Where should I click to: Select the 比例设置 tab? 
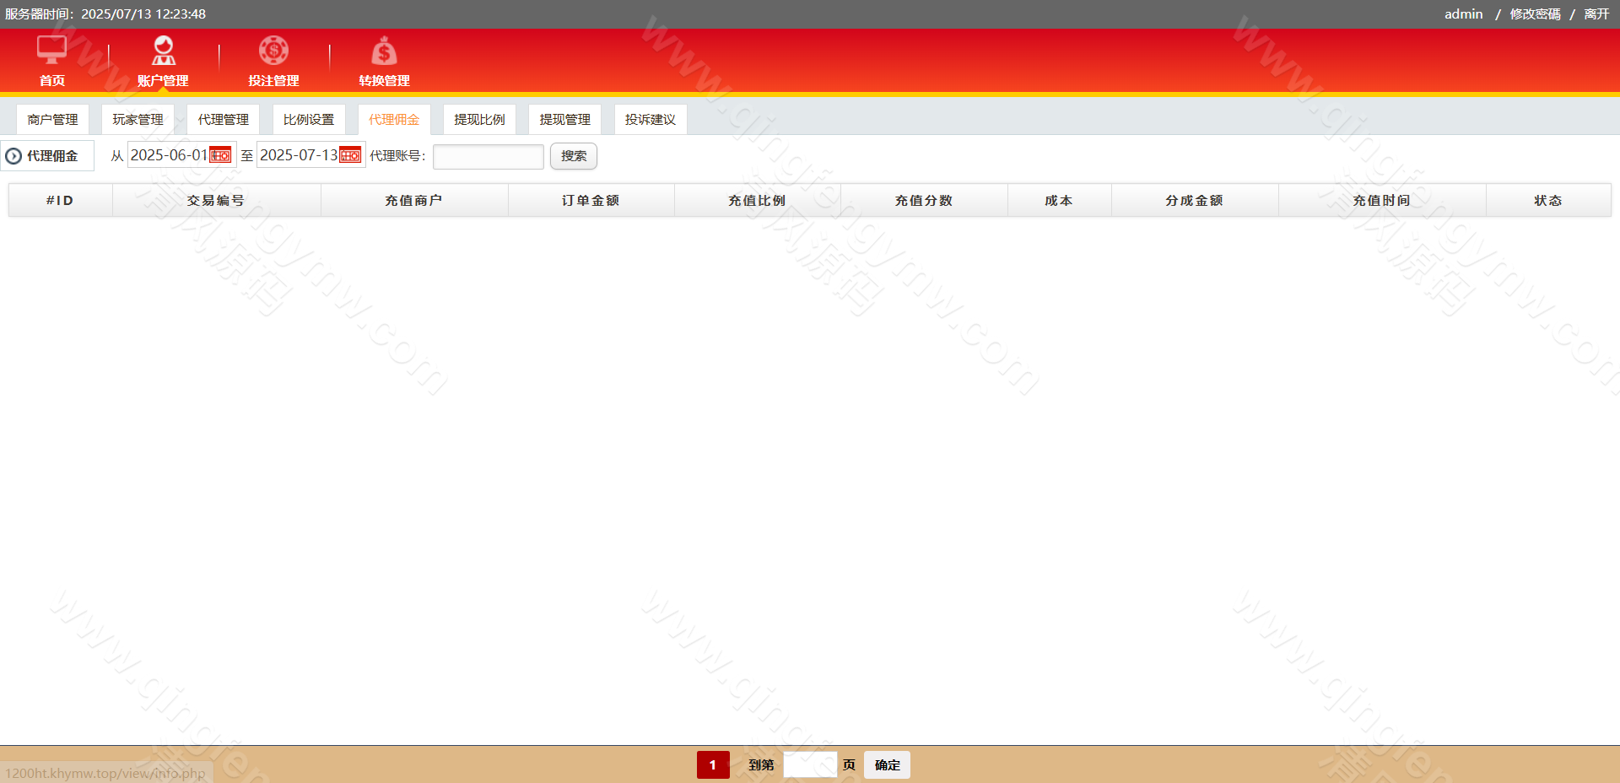point(309,120)
